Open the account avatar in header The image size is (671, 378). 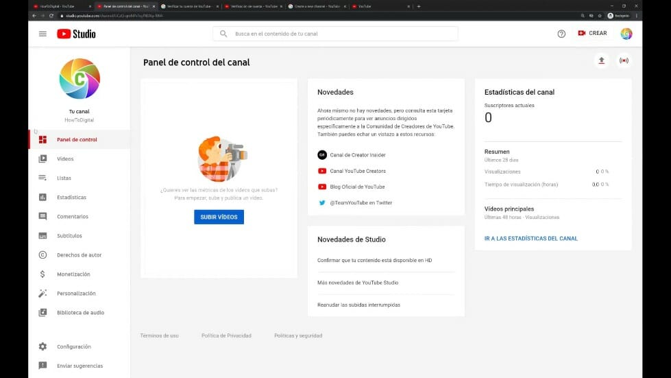click(626, 34)
